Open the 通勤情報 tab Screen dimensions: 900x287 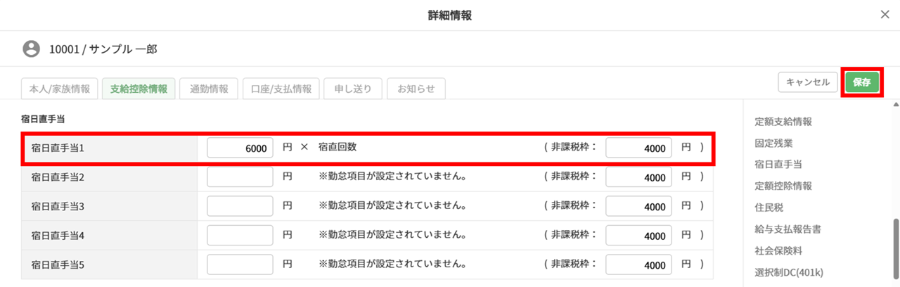(x=209, y=89)
